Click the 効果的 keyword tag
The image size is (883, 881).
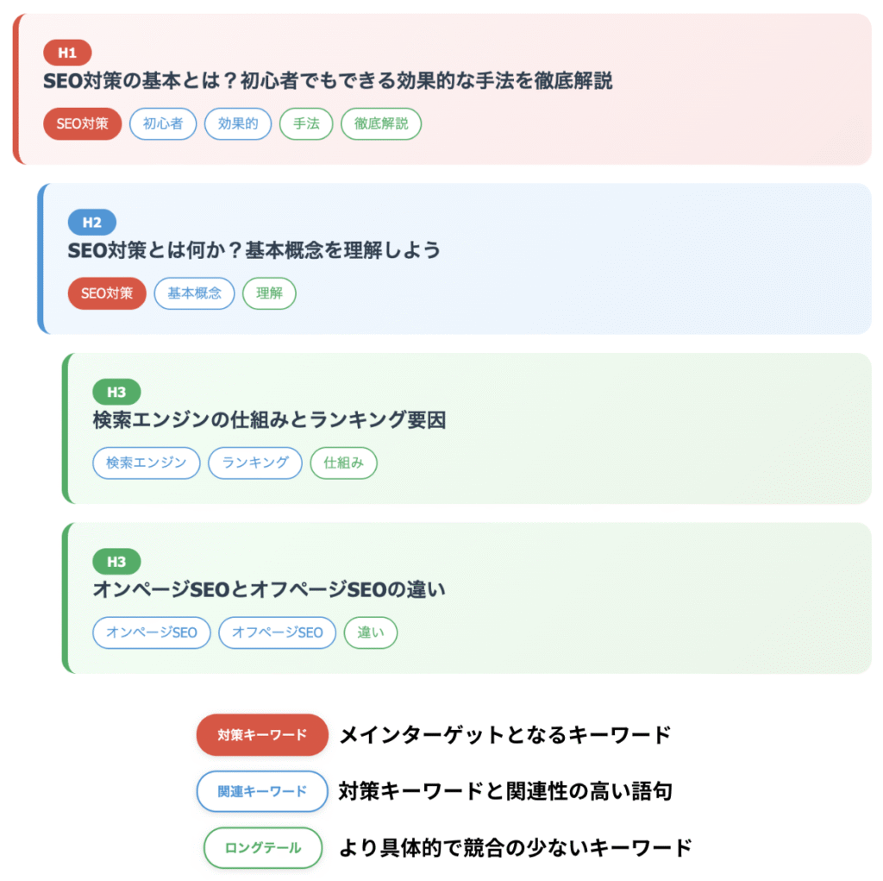coord(238,123)
